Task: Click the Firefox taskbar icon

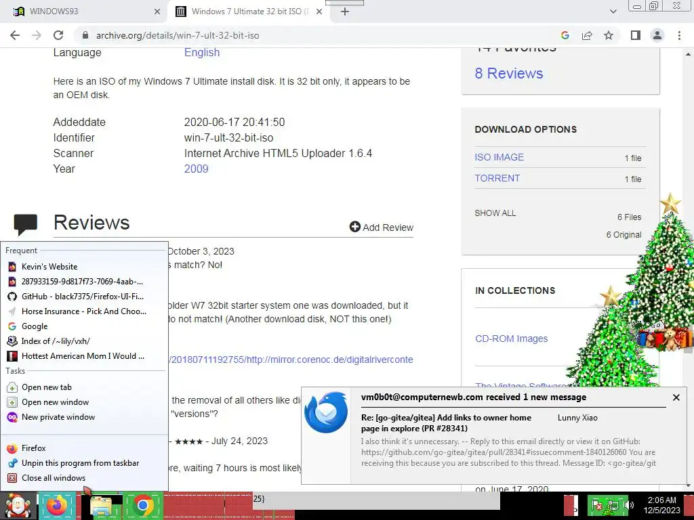Action: [x=57, y=506]
